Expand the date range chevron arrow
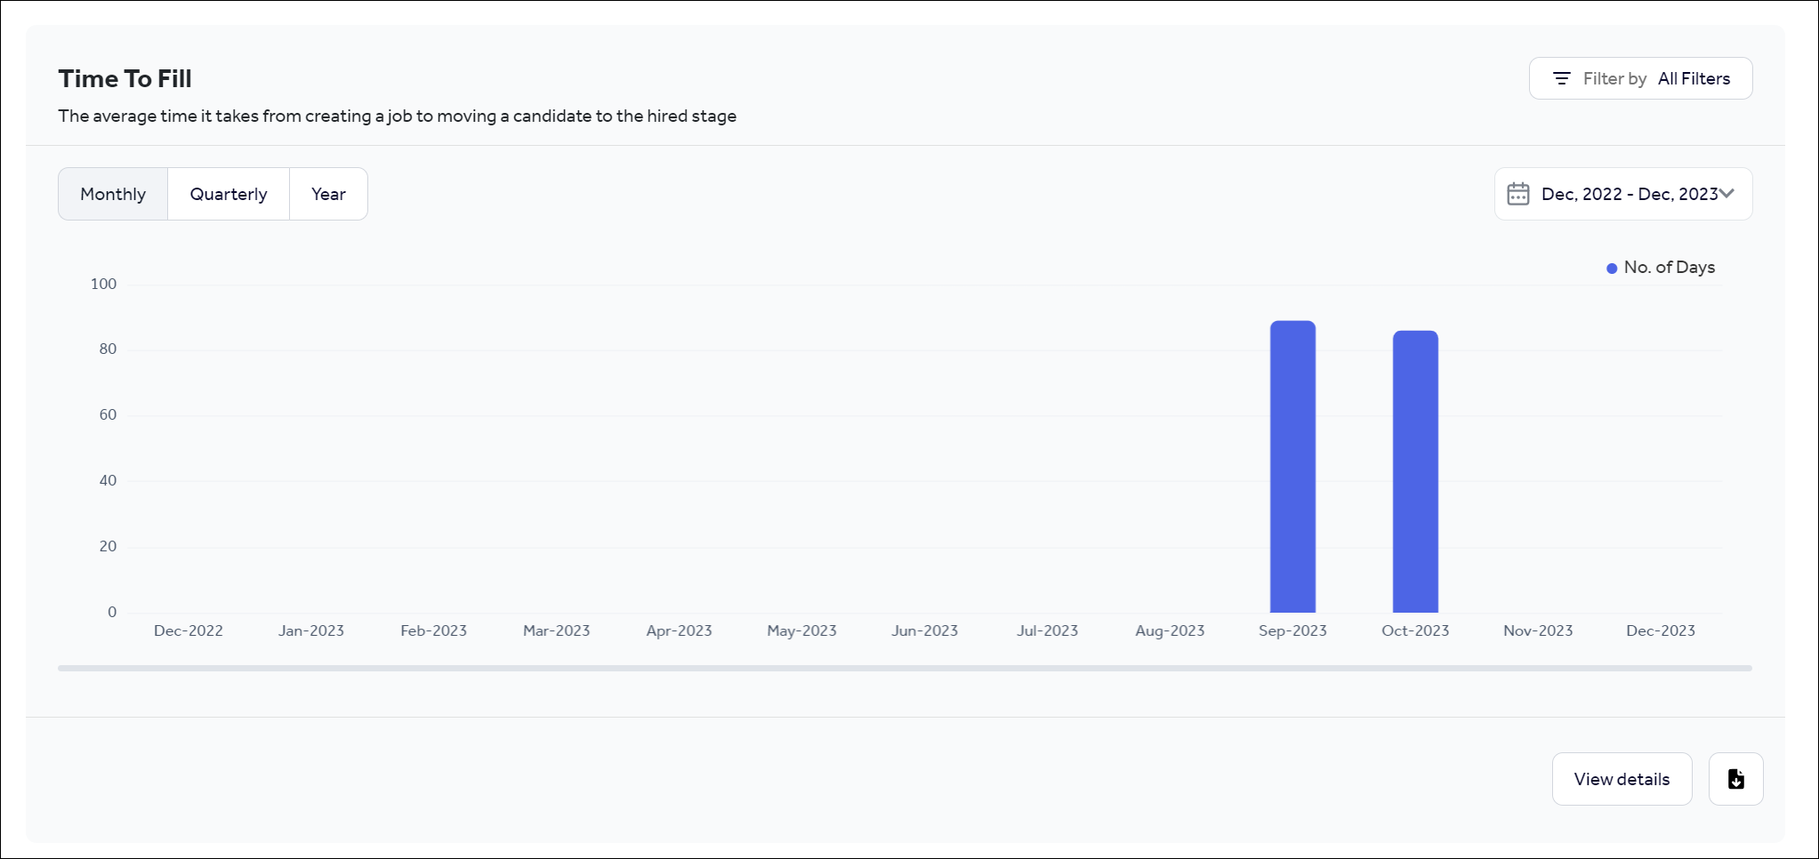The height and width of the screenshot is (859, 1819). pyautogui.click(x=1727, y=194)
